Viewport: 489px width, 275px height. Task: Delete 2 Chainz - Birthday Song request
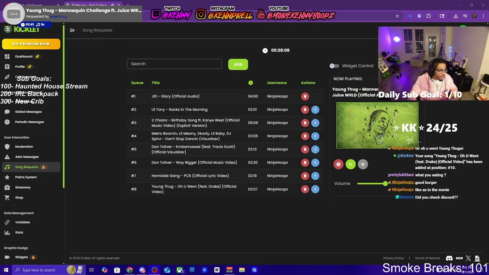305,123
